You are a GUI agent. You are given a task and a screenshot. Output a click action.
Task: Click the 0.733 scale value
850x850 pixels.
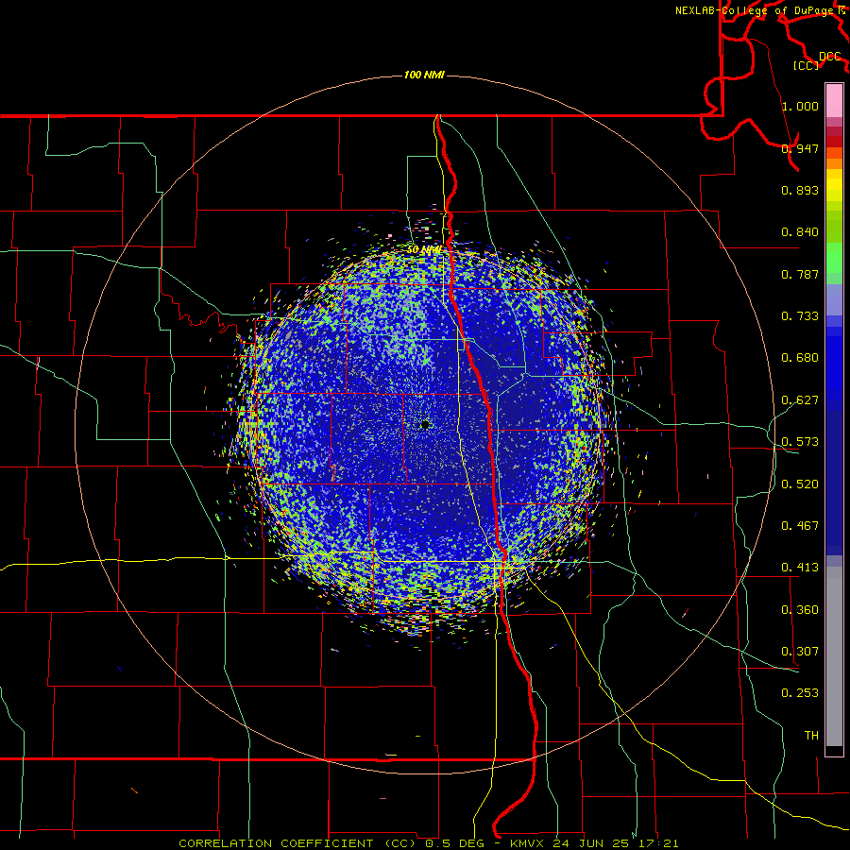pyautogui.click(x=800, y=316)
